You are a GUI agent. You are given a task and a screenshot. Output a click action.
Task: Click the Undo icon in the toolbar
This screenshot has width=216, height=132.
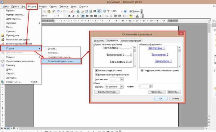pos(58,11)
